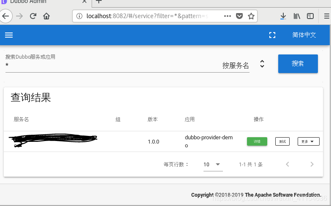
Task: Click the 查询结果 heading
Action: point(31,98)
